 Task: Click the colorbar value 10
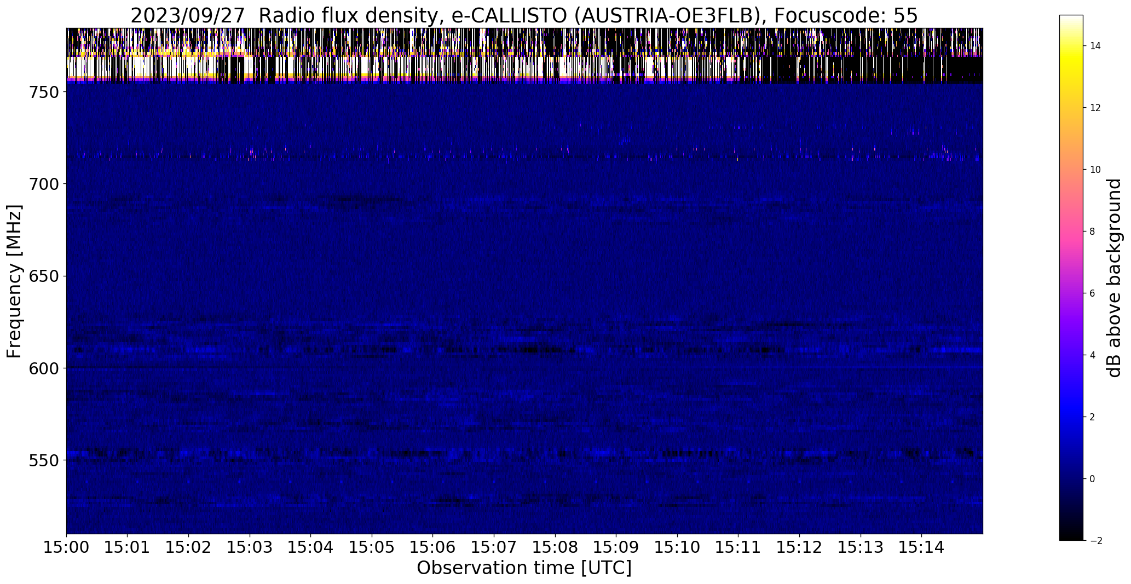pos(1095,170)
